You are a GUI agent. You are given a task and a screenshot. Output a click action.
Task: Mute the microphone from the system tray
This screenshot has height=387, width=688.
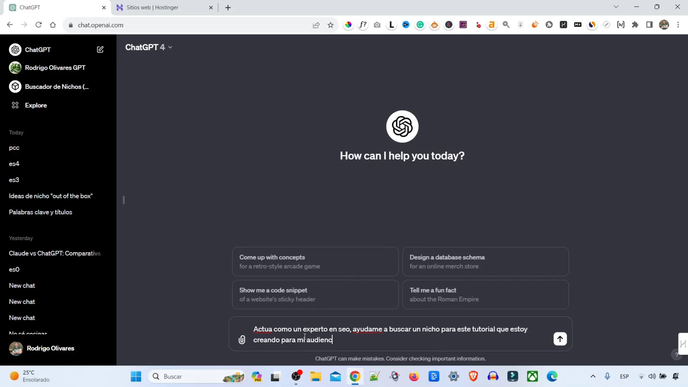pos(607,376)
